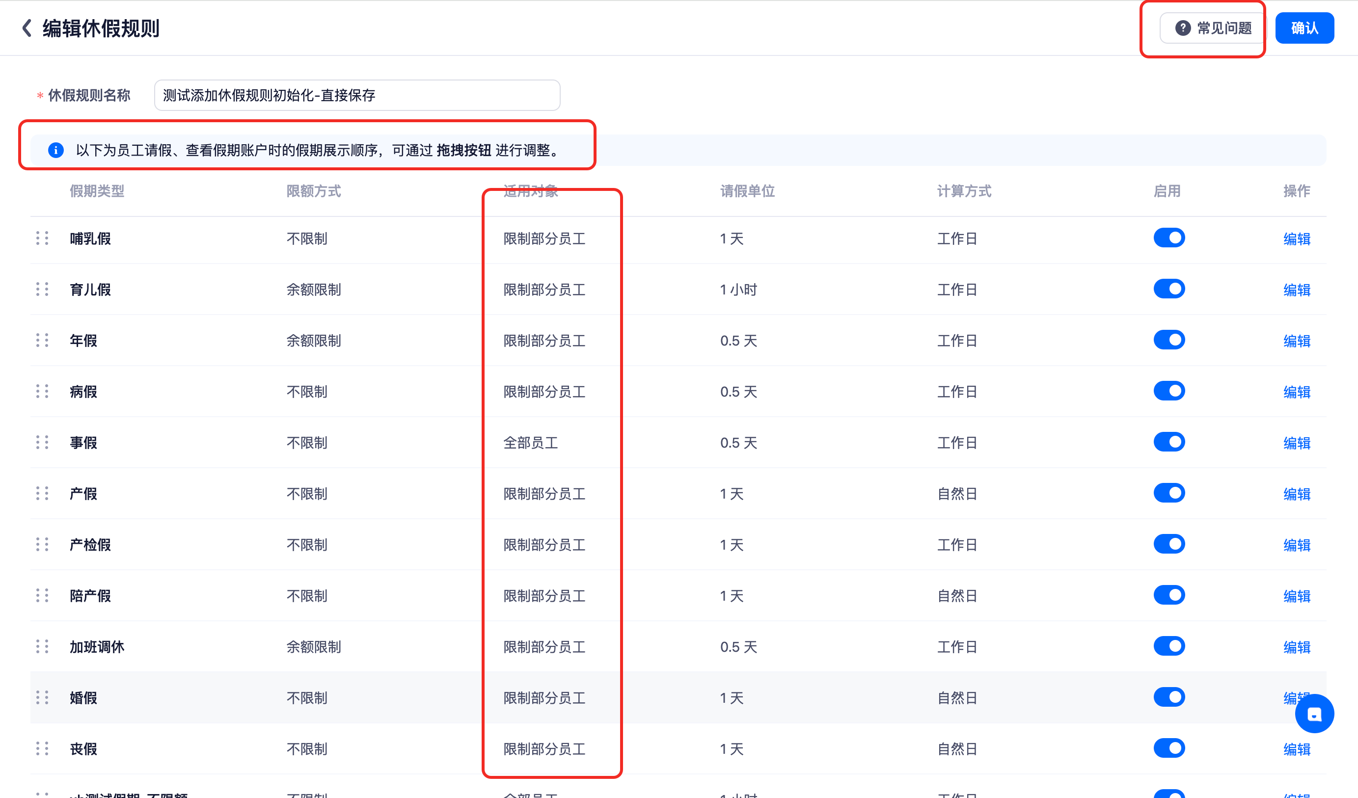This screenshot has height=798, width=1358.
Task: Click the drag handle for 年假 row
Action: pyautogui.click(x=42, y=340)
